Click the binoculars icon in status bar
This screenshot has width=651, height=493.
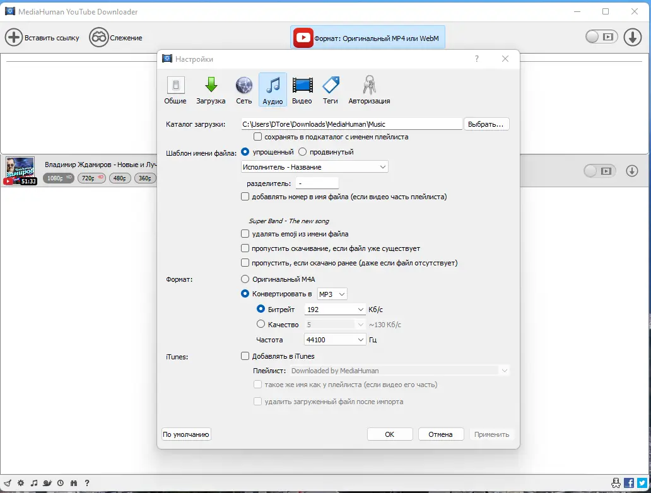[74, 483]
